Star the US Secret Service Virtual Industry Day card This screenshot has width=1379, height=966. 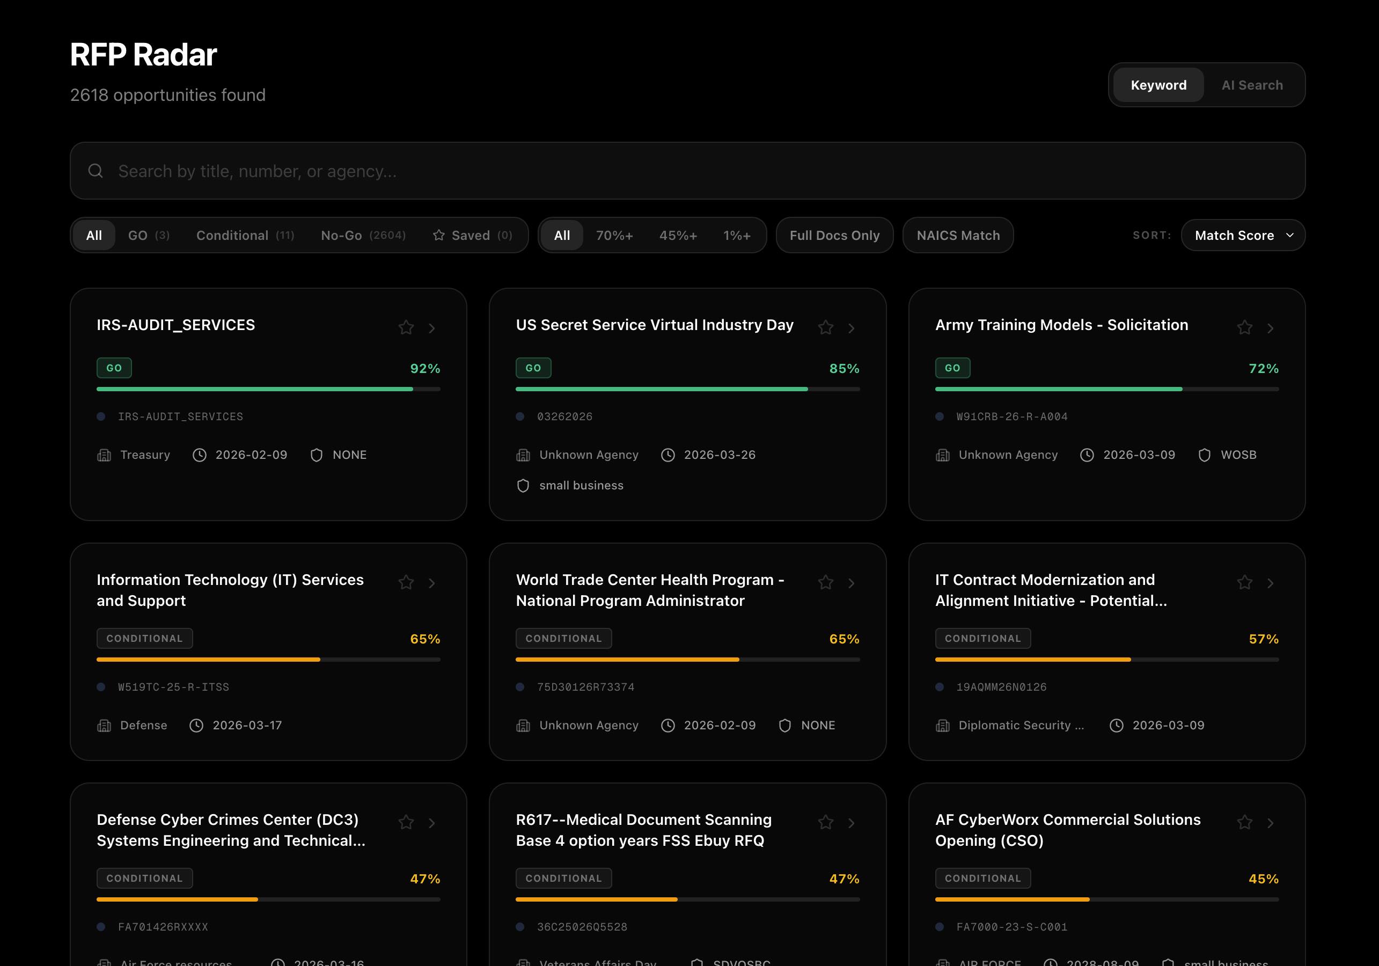point(825,327)
